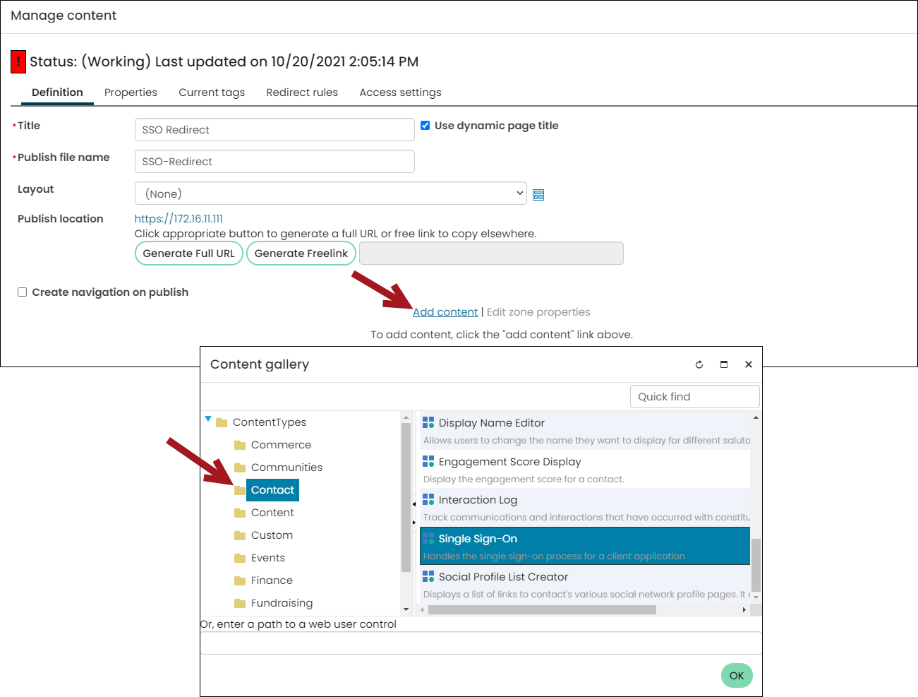The width and height of the screenshot is (918, 697).
Task: Click the content list horizontal scrollbar
Action: (x=542, y=610)
